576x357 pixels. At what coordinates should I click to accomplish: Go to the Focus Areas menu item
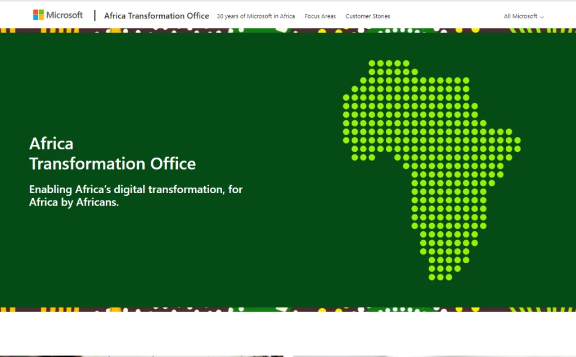click(320, 16)
